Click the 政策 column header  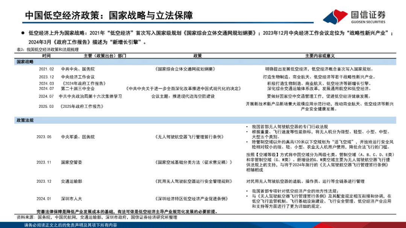coord(197,56)
